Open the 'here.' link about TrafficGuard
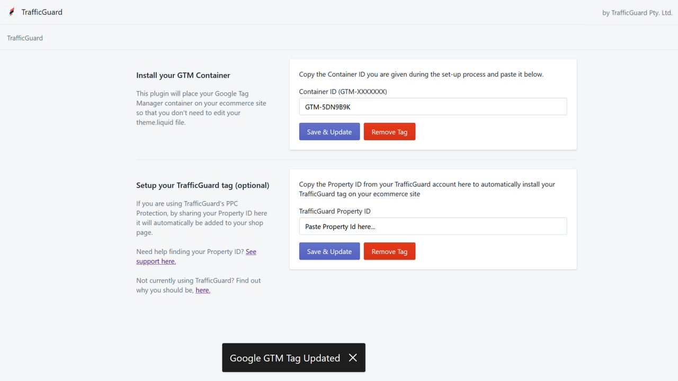This screenshot has width=678, height=381. tap(203, 290)
